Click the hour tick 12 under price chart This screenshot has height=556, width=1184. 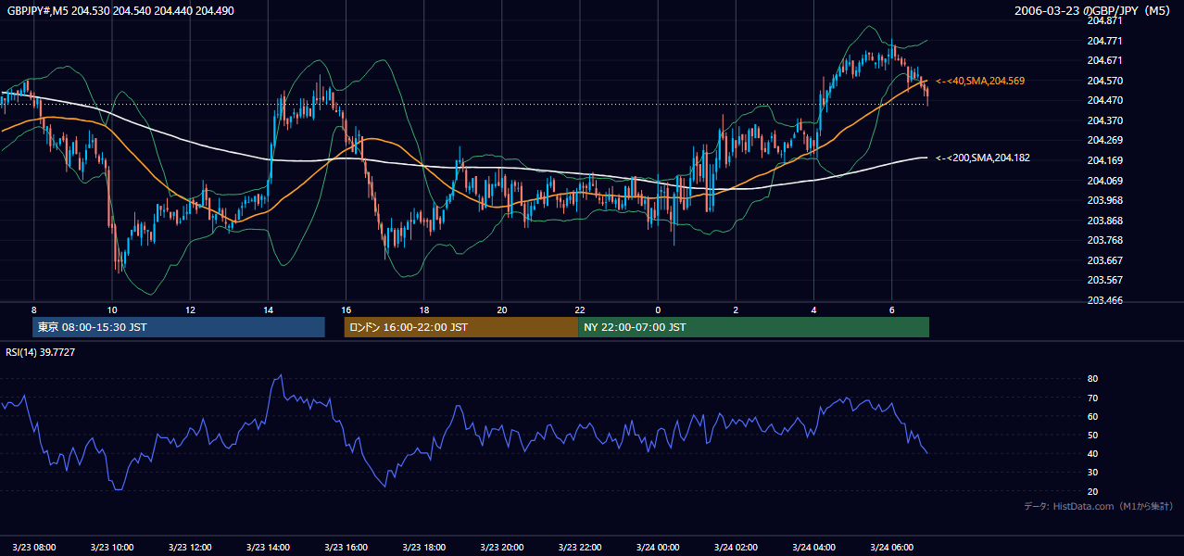pos(190,310)
